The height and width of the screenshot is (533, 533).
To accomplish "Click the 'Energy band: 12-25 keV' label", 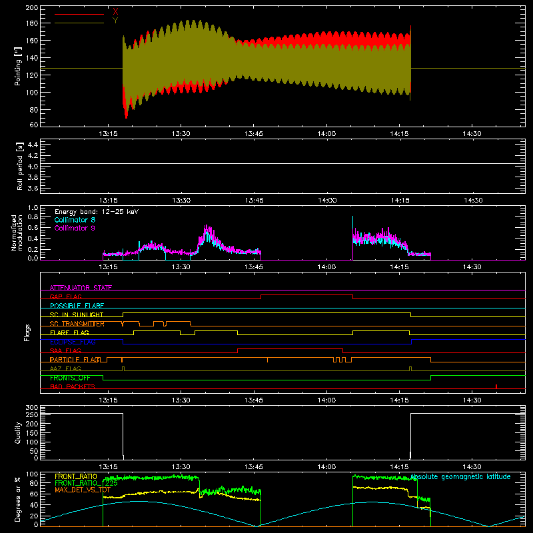I will click(x=97, y=212).
